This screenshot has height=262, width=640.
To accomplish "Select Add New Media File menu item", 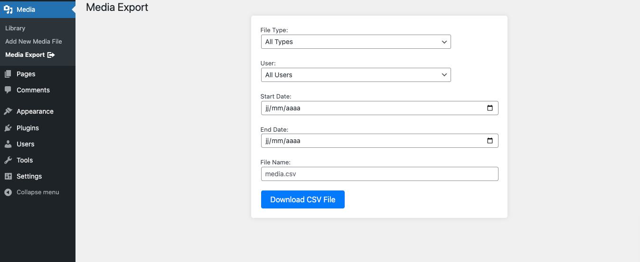I will (33, 42).
